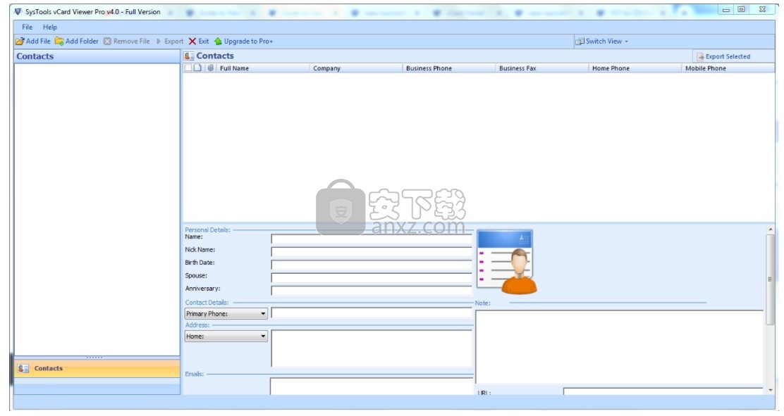Image resolution: width=784 pixels, height=416 pixels.
Task: Open the Primary Phone dropdown
Action: (x=226, y=314)
